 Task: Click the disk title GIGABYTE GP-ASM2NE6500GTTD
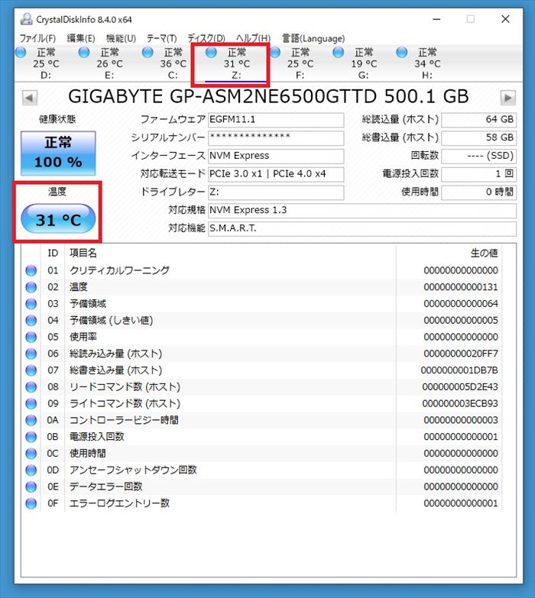222,96
